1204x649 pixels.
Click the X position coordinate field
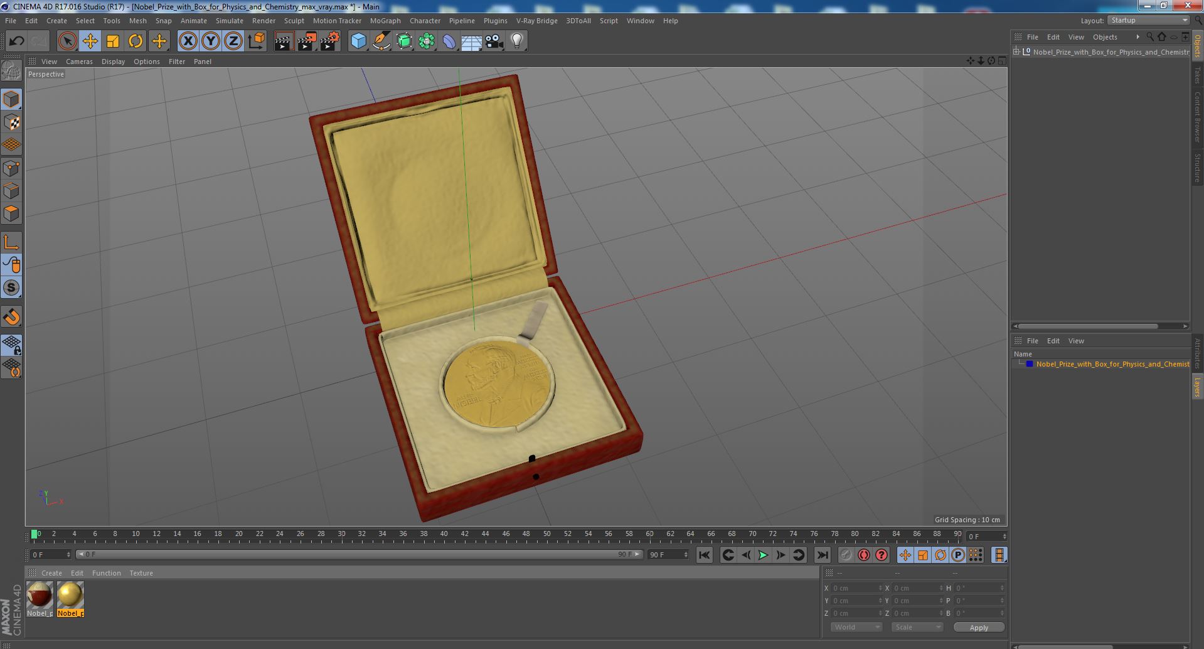click(856, 588)
